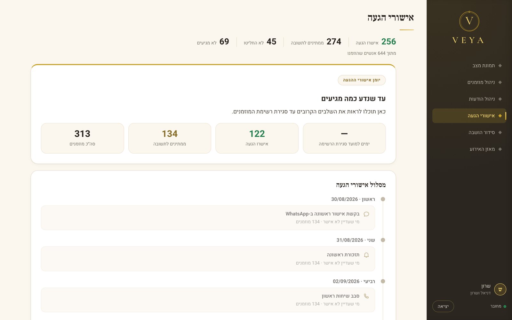Screen dimensions: 512x320
Task: Click the green מחובר status dot
Action: click(x=505, y=307)
